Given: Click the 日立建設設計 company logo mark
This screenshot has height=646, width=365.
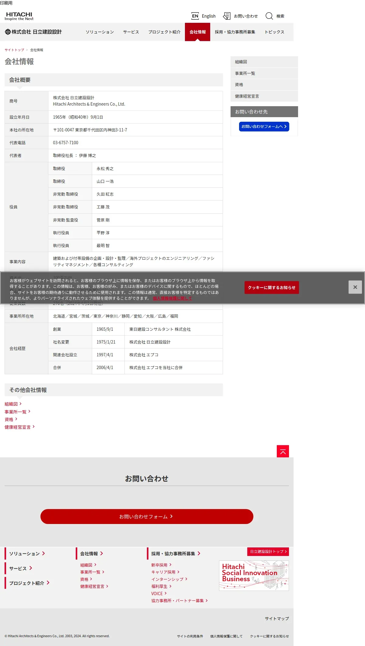Looking at the screenshot, I should 8,32.
